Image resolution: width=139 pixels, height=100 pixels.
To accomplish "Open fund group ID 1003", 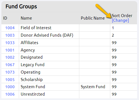I will [x=10, y=35].
